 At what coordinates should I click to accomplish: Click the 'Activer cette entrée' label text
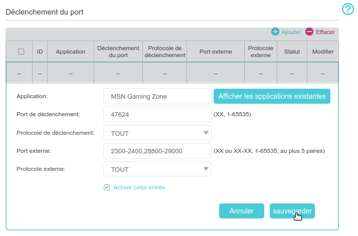[139, 187]
